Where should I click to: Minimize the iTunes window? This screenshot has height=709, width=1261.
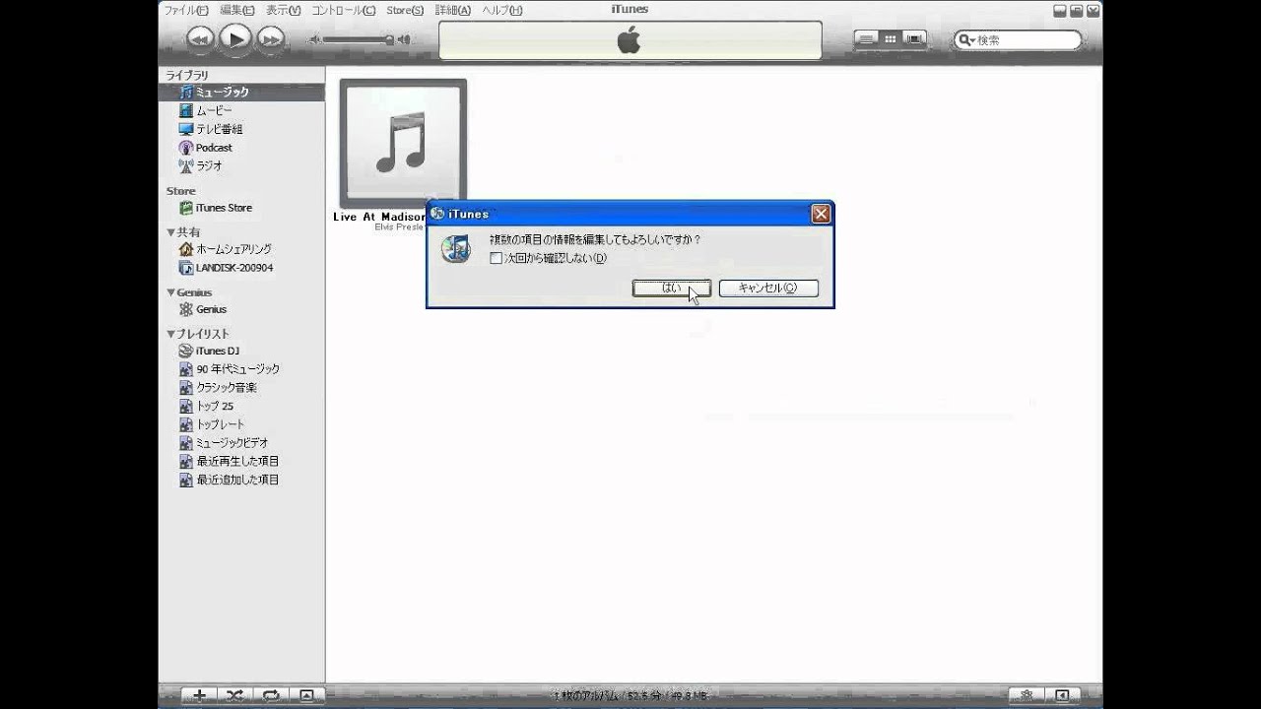[1059, 11]
